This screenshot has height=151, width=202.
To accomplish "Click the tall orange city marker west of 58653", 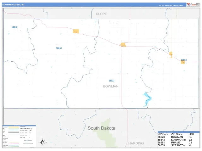I will pos(171,55).
